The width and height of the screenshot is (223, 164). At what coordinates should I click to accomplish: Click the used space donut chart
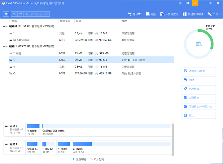click(199, 44)
